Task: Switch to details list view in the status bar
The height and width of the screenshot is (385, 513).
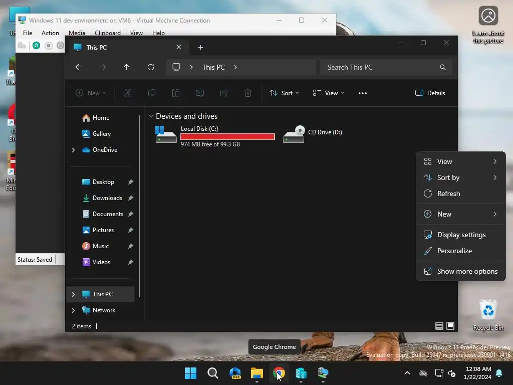Action: point(439,326)
